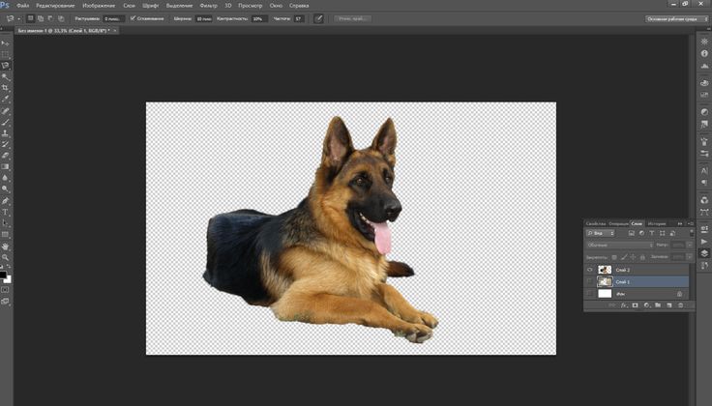Show layer Слой 1 via its visibility box
712x406 pixels.
coord(589,281)
